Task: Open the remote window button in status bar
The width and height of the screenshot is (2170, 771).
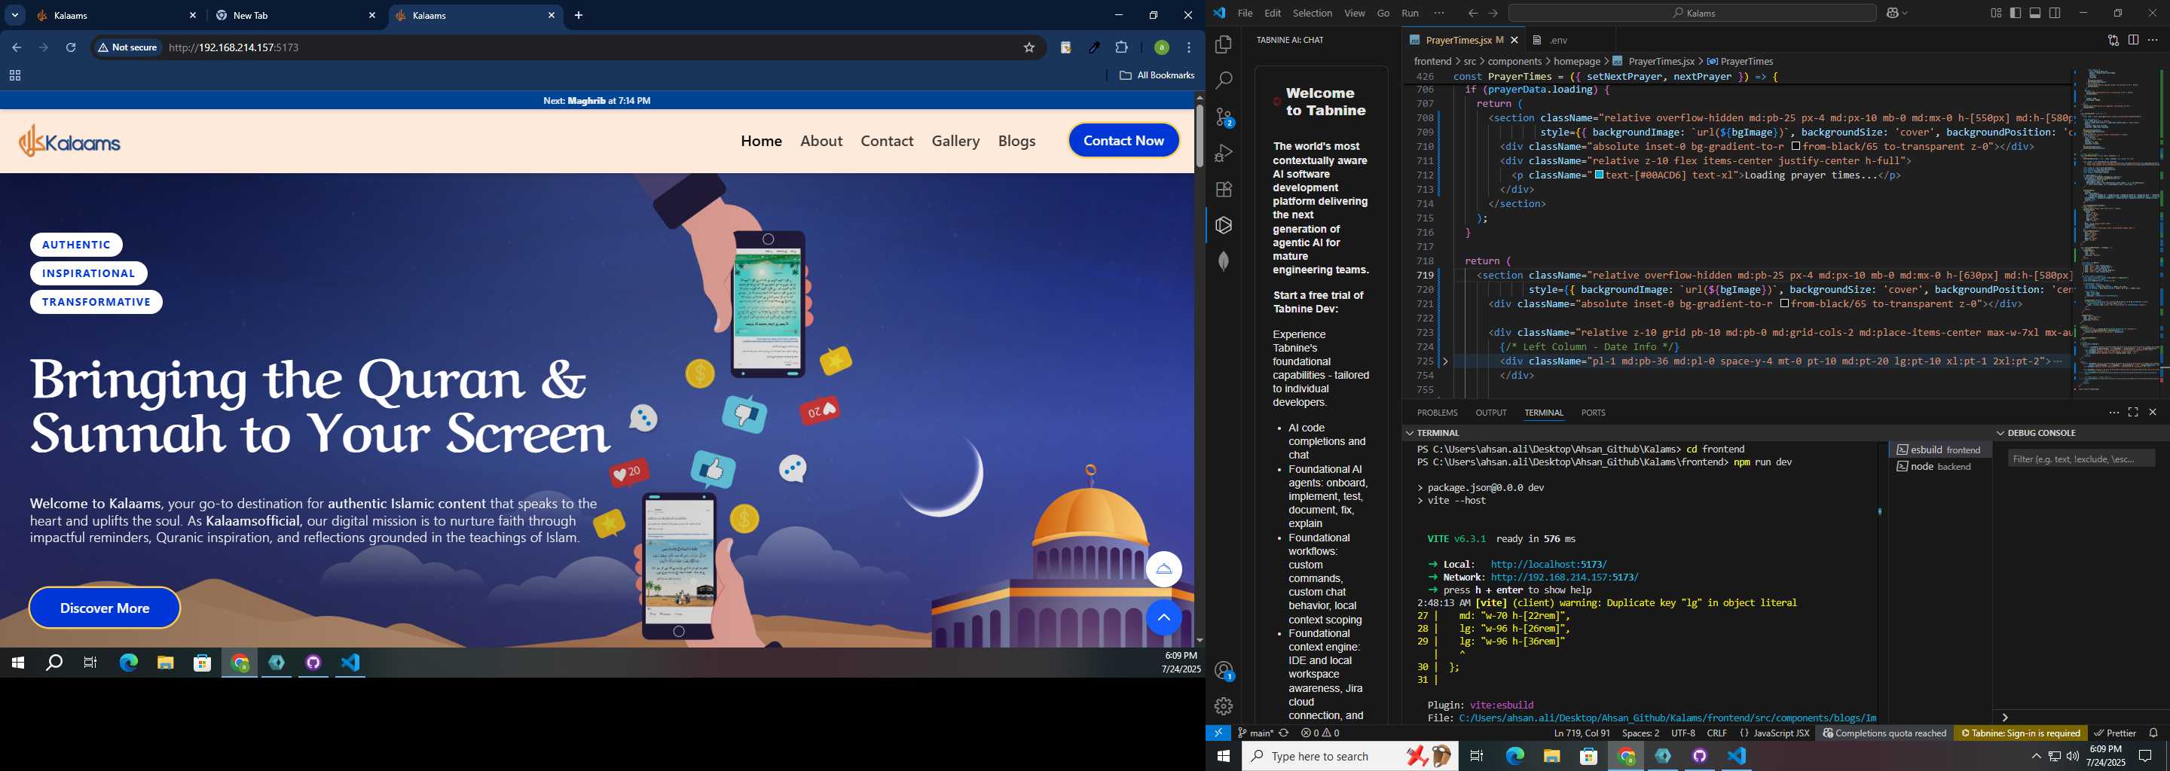Action: [x=1218, y=733]
